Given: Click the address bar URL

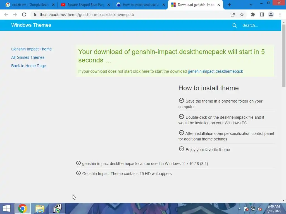Looking at the screenshot, I should pos(87,14).
